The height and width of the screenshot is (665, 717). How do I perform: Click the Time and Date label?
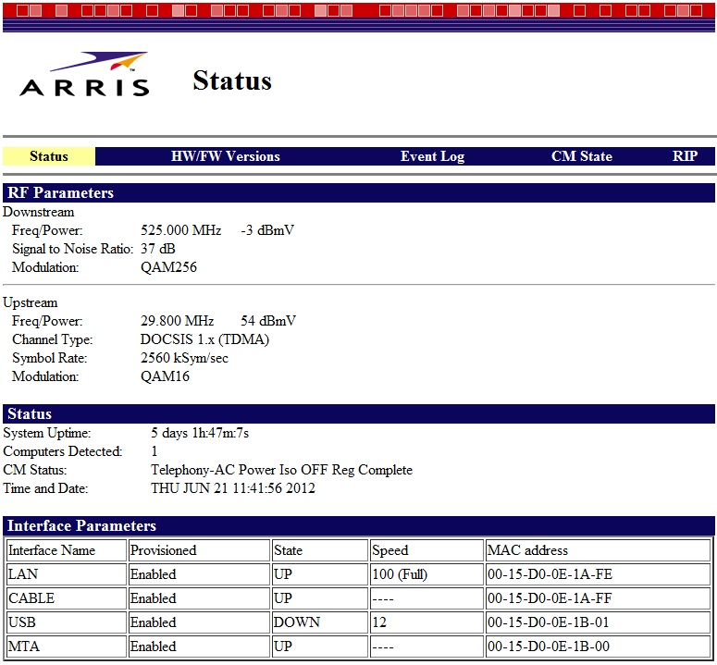pyautogui.click(x=45, y=488)
